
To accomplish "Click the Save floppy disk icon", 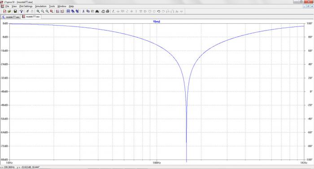I will (x=15, y=11).
